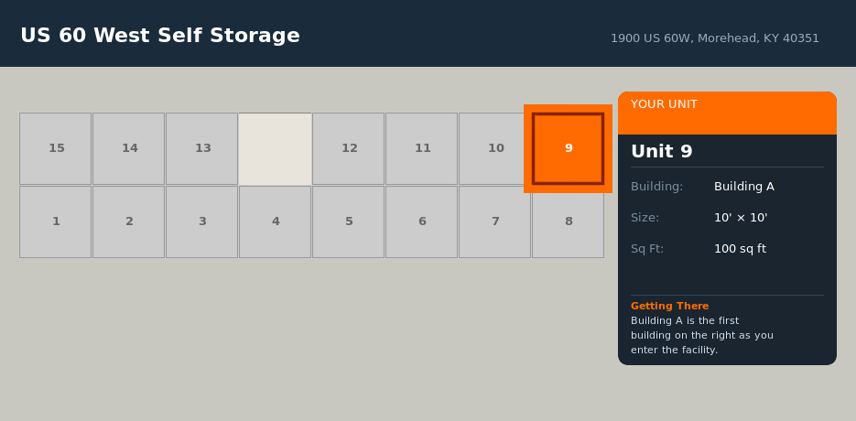Click the Morehead, KY facility address
Image resolution: width=856 pixels, height=421 pixels.
[715, 38]
